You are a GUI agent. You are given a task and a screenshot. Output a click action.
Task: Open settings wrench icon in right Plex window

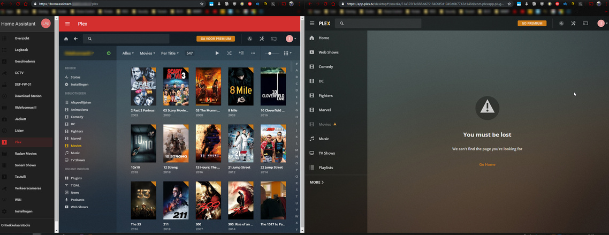[573, 24]
